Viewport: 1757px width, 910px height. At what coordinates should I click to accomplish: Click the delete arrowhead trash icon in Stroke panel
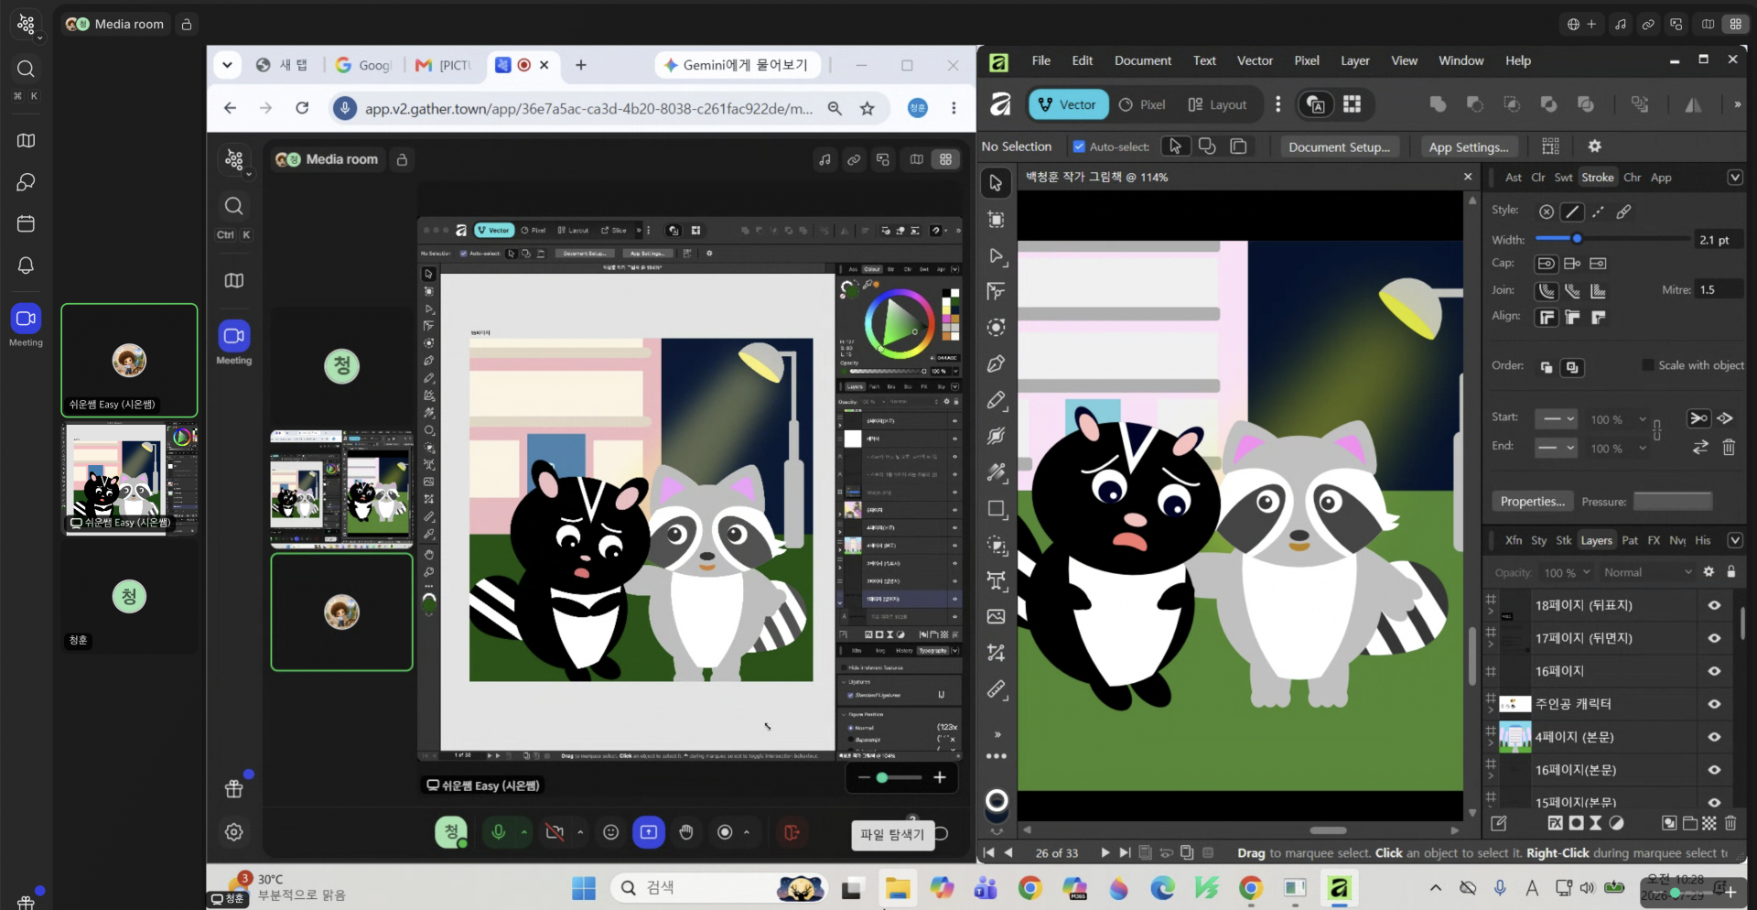[1729, 448]
